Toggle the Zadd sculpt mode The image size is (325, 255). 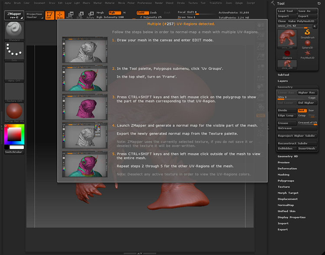143,13
